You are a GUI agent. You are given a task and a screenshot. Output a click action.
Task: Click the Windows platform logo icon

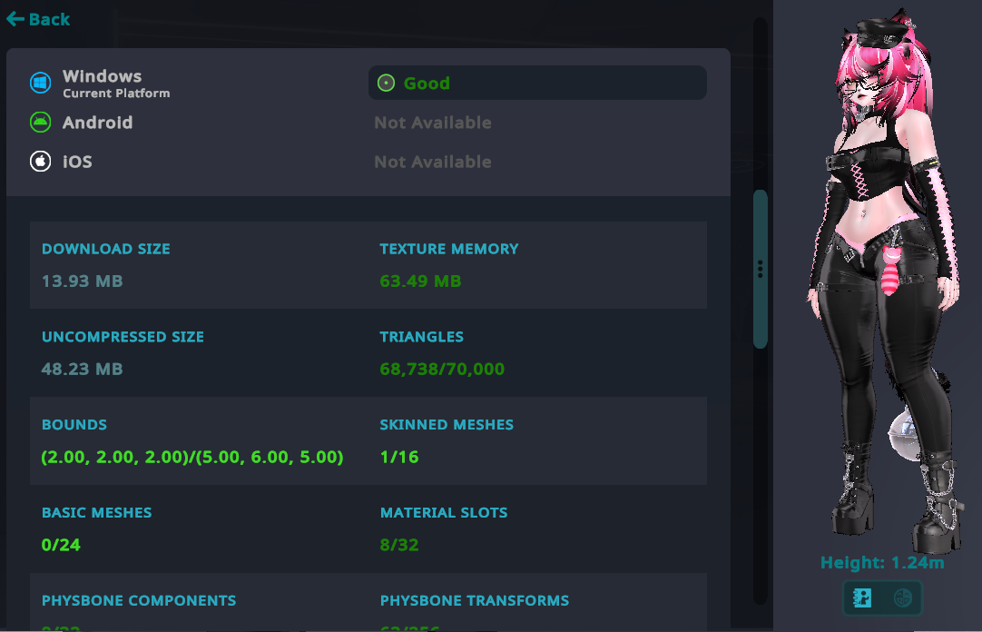point(40,83)
